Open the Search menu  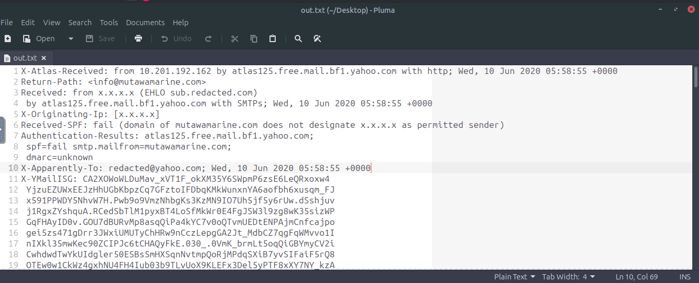pos(80,23)
